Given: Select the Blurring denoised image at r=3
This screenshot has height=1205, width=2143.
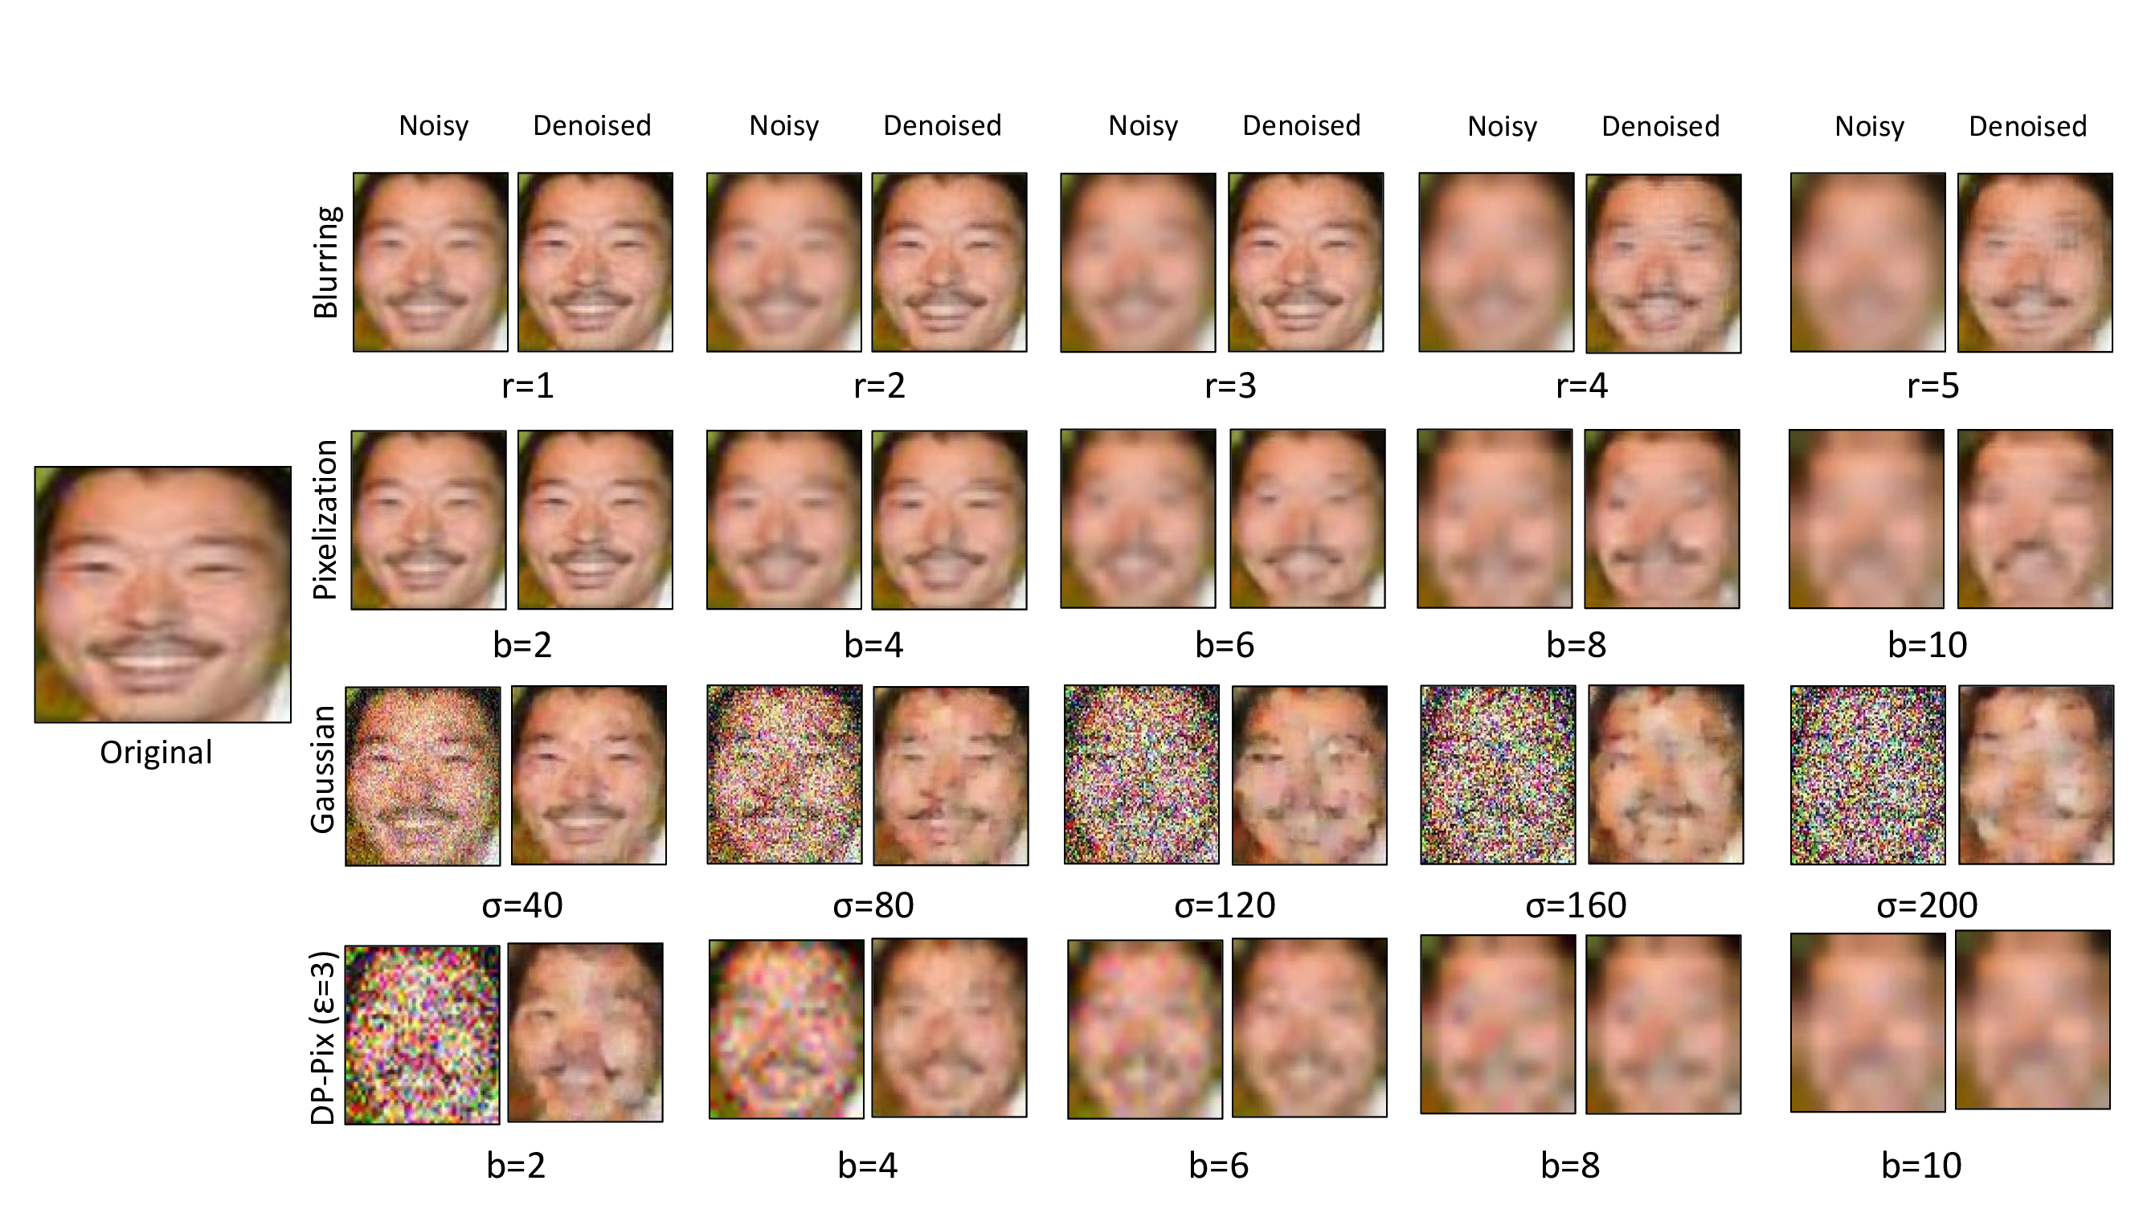Looking at the screenshot, I should coord(1306,262).
